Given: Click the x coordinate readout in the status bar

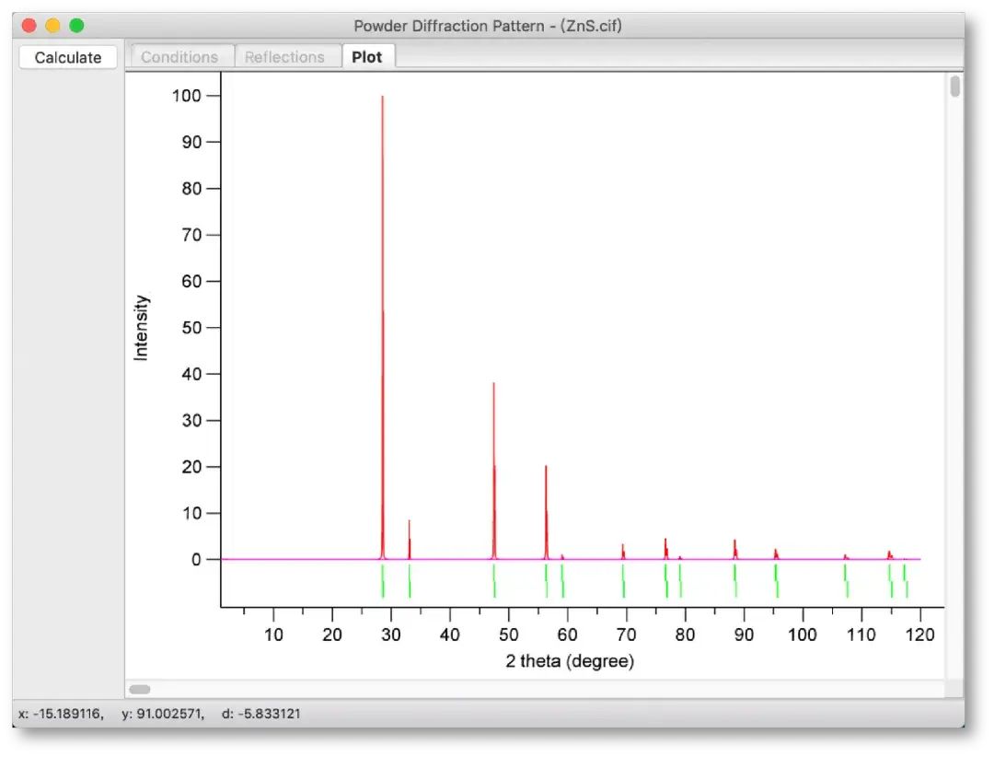Looking at the screenshot, I should pos(61,713).
